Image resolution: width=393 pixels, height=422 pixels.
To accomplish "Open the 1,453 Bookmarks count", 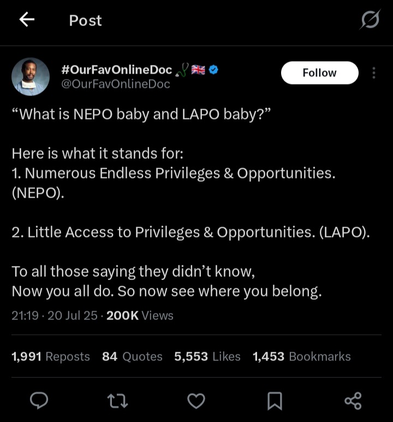I will pos(301,356).
